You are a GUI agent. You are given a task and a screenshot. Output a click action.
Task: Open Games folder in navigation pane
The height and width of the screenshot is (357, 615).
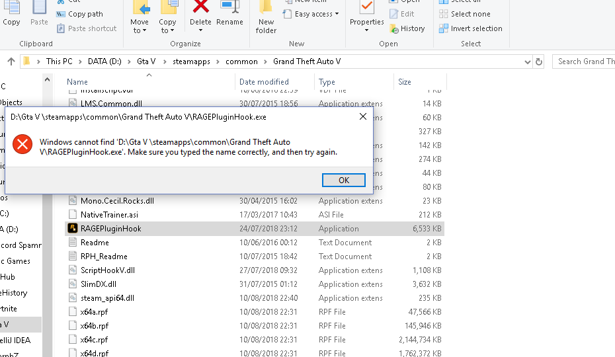(x=16, y=261)
